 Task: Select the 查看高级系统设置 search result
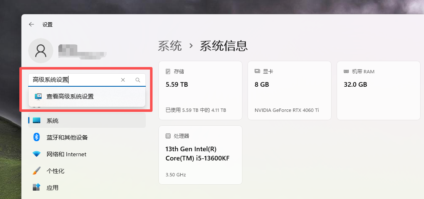(87, 96)
